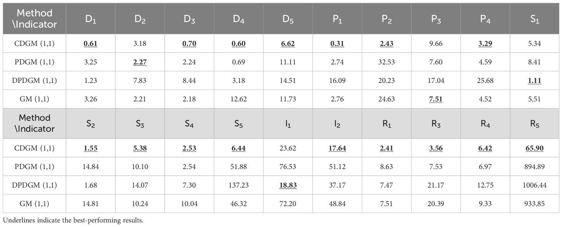Viewport: 562px width, 227px height.
Task: Click the 12.62 value in GM row
Action: point(239,99)
